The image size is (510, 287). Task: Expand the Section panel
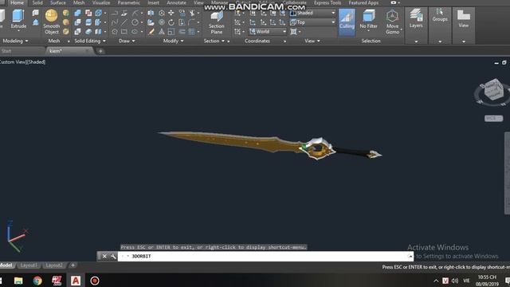(214, 41)
